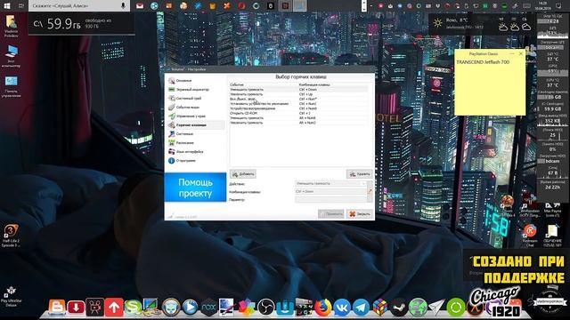Open red download arrow dock icon
Viewport: 570px width, 320px height.
click(x=76, y=308)
